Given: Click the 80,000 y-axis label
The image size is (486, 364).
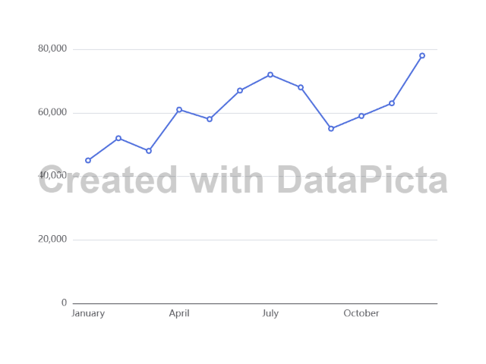Looking at the screenshot, I should click(52, 49).
